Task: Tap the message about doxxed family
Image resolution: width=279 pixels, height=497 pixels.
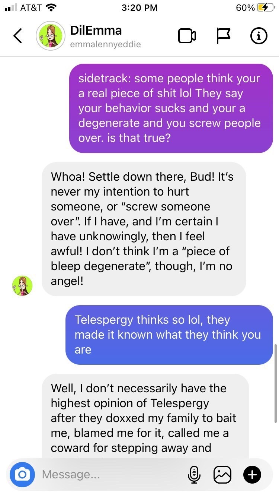Action: click(x=145, y=417)
